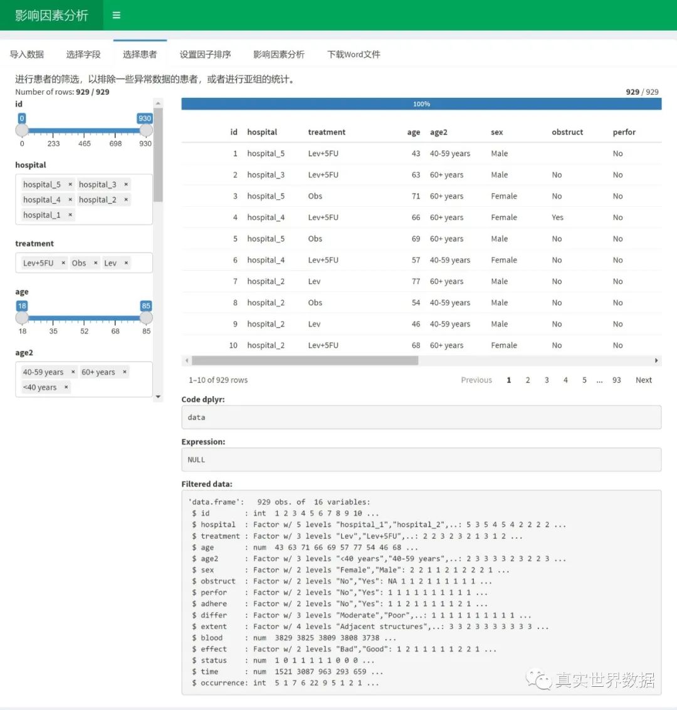This screenshot has width=677, height=710.
Task: Jump to table page 2
Action: point(528,380)
